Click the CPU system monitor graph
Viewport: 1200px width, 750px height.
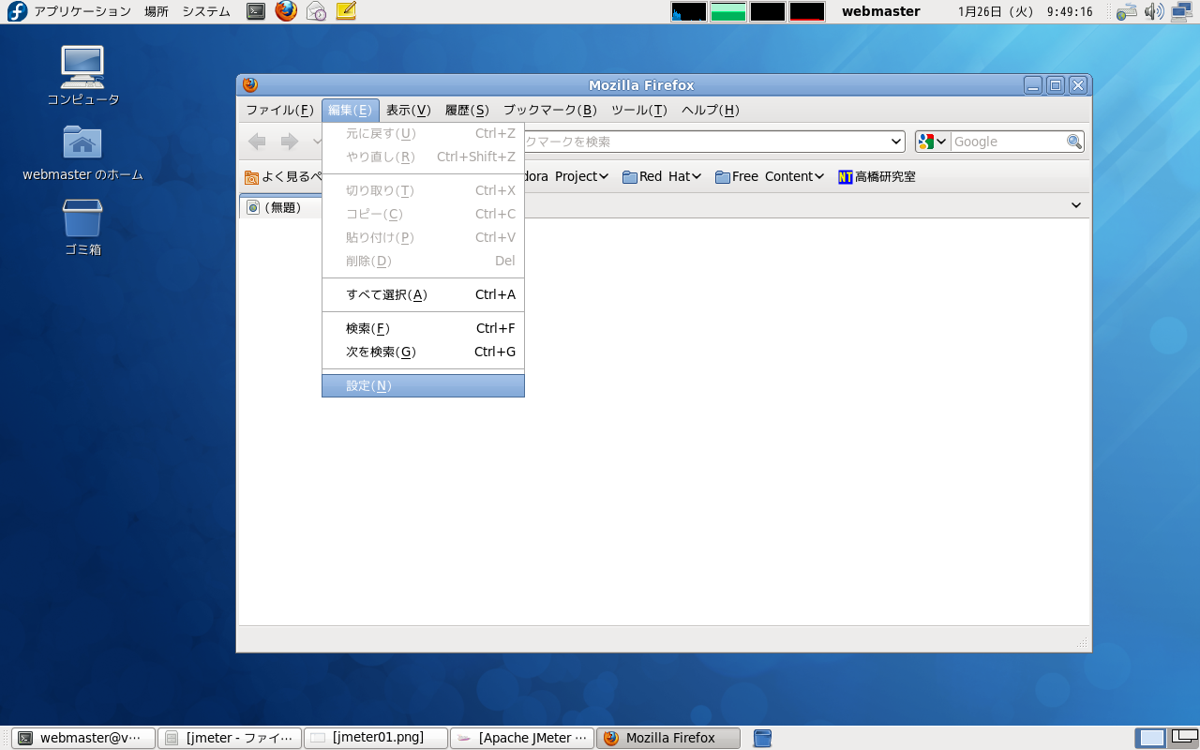(689, 12)
